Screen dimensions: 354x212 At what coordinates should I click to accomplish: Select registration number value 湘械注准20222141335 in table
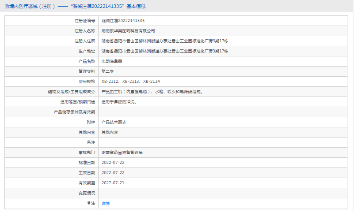point(123,21)
